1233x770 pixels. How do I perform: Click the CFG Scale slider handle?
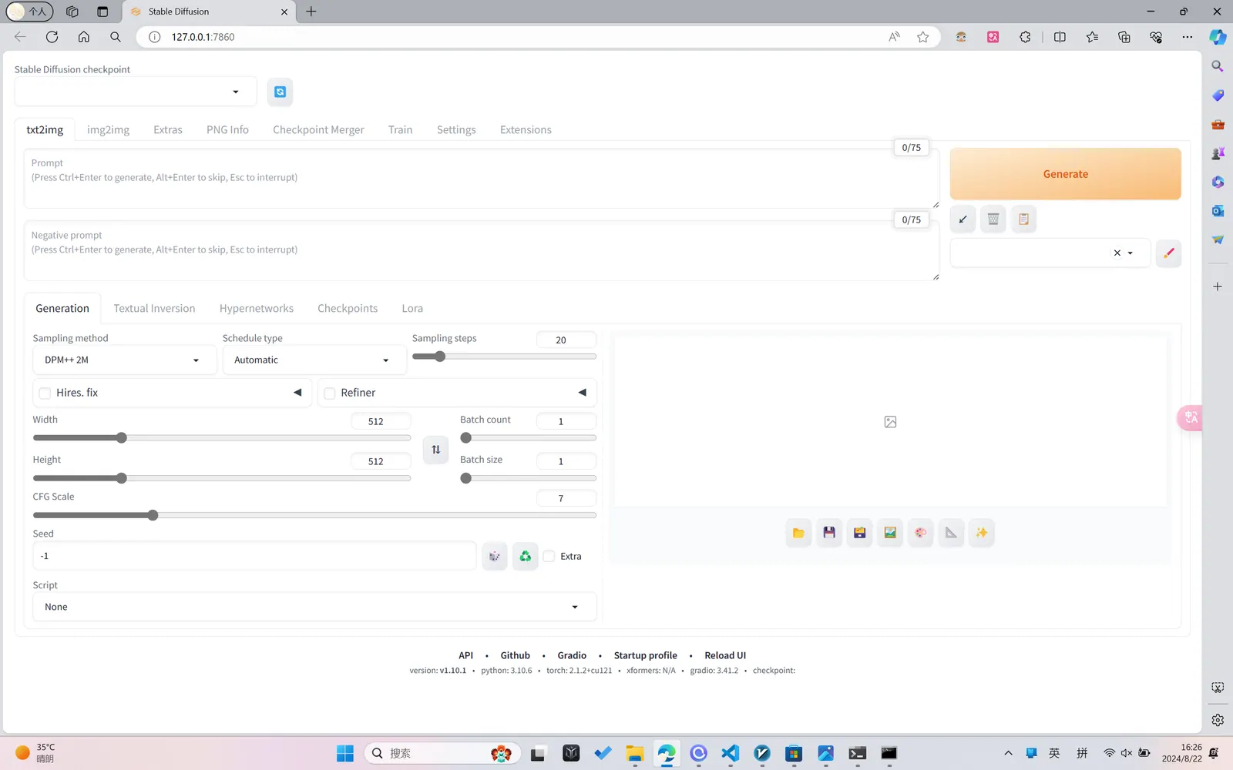[x=153, y=515]
